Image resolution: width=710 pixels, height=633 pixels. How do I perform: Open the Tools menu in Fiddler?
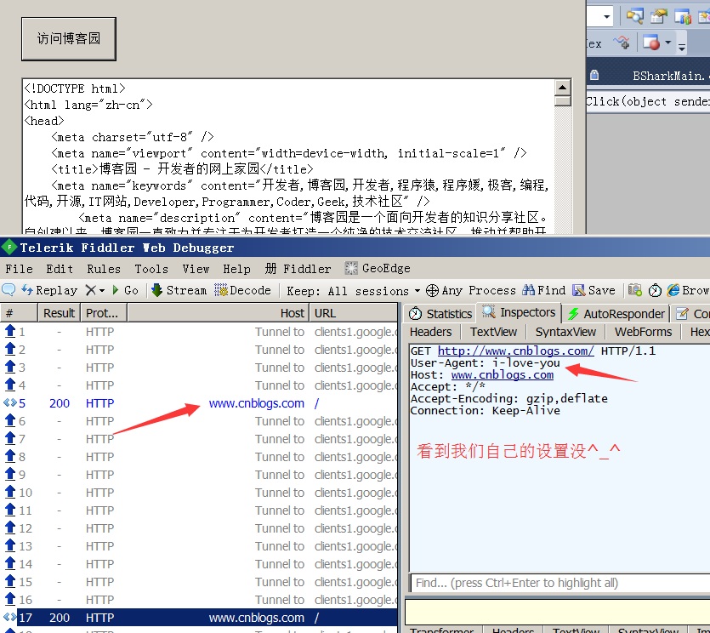pyautogui.click(x=151, y=269)
